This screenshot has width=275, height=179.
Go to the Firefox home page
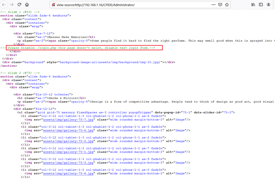(27, 5)
